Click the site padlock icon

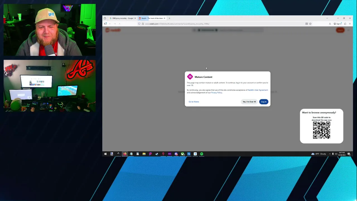coord(143,24)
